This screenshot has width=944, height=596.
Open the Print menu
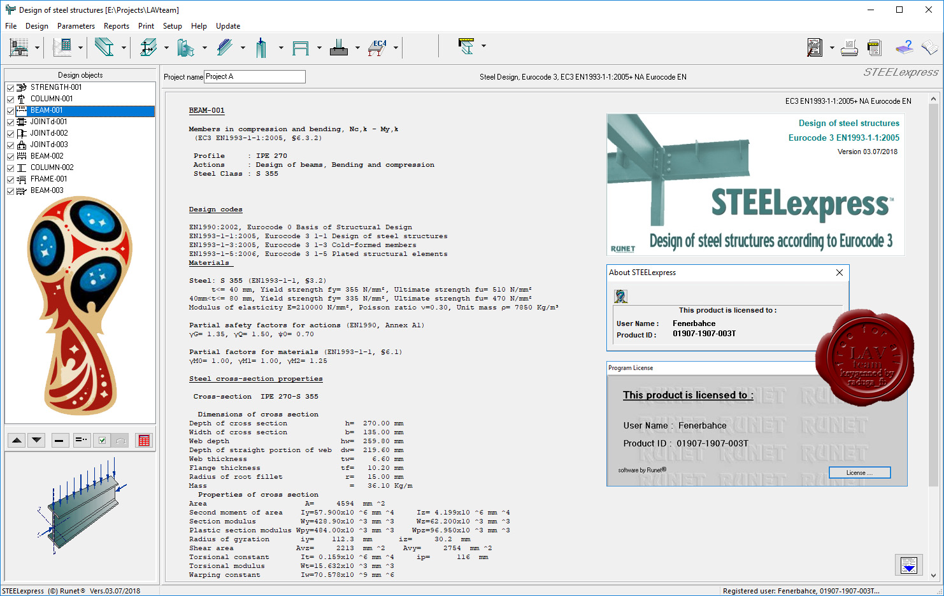(x=146, y=26)
